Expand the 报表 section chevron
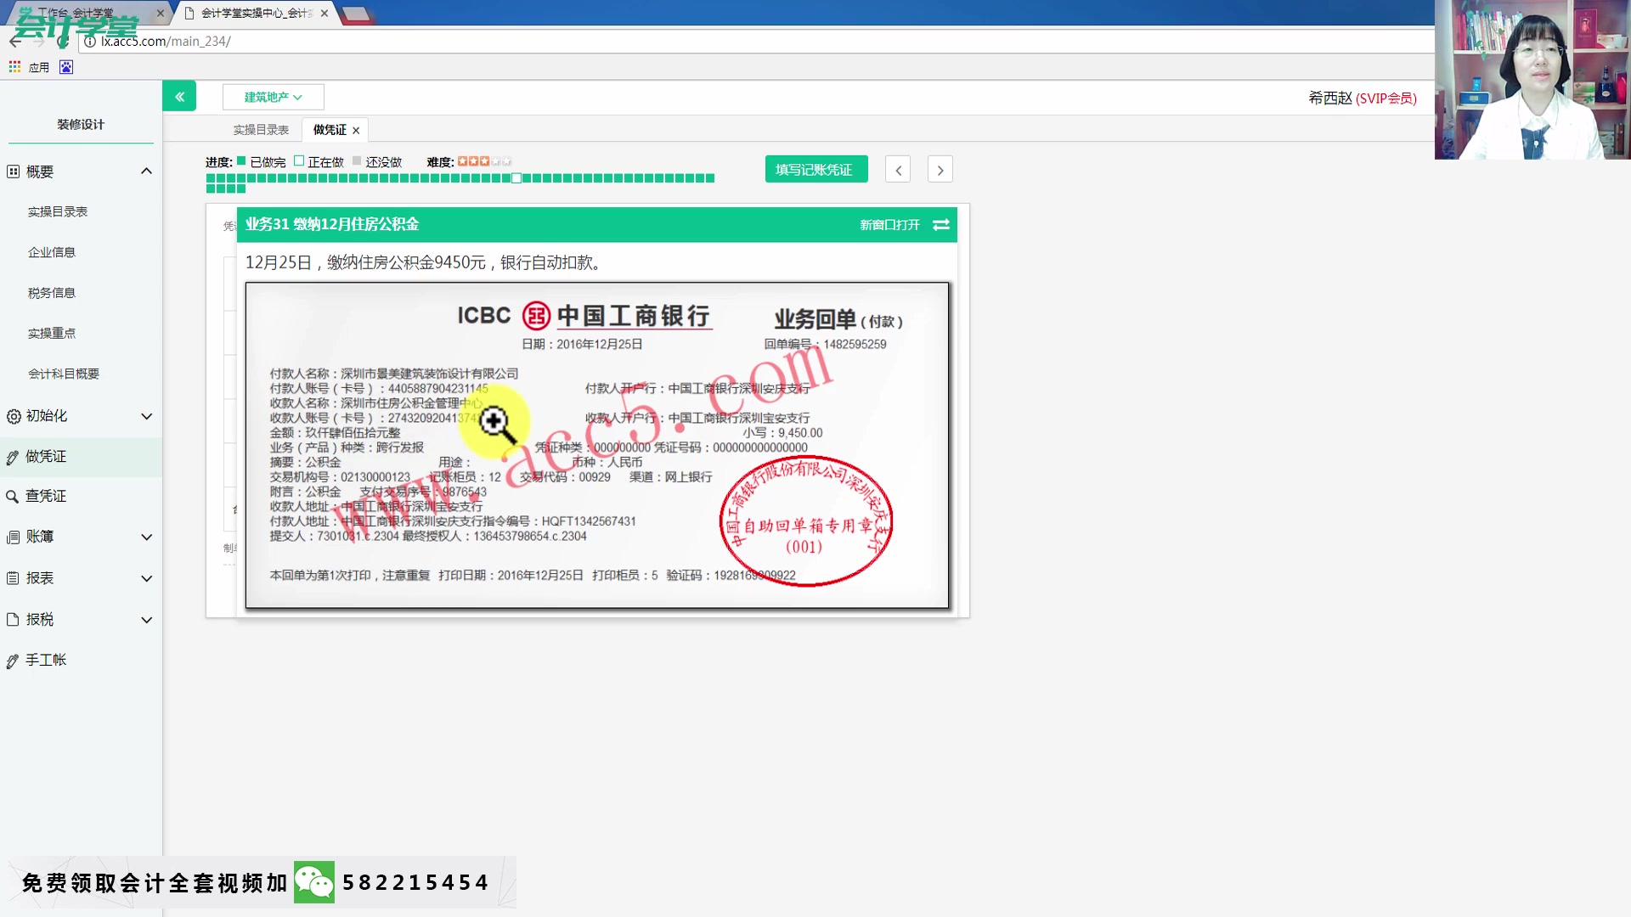Viewport: 1631px width, 917px height. tap(146, 578)
